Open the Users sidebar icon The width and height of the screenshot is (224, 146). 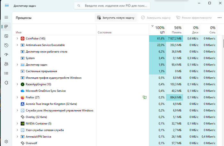[6, 64]
